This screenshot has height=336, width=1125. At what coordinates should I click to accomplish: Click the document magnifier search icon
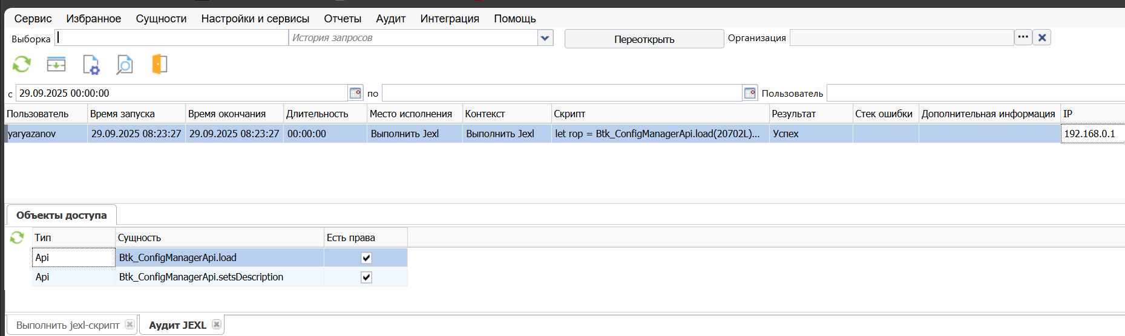click(125, 64)
